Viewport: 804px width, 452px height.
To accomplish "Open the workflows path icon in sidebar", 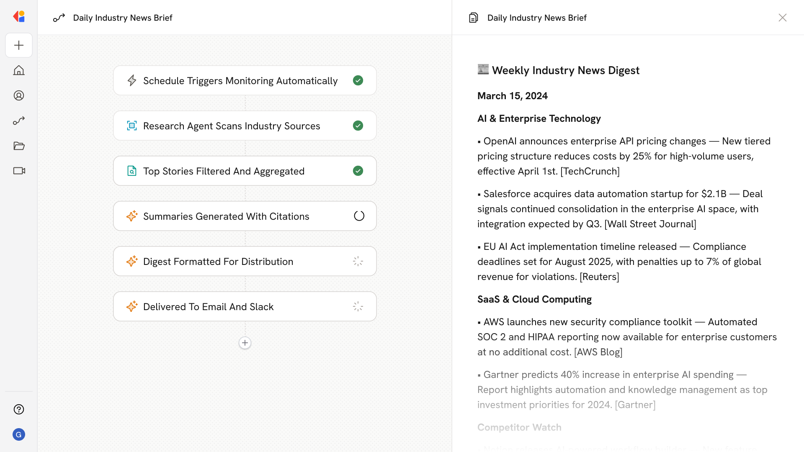I will 19,121.
